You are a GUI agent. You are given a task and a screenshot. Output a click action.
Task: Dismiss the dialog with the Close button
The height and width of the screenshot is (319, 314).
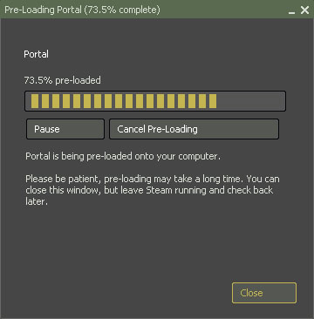point(264,293)
